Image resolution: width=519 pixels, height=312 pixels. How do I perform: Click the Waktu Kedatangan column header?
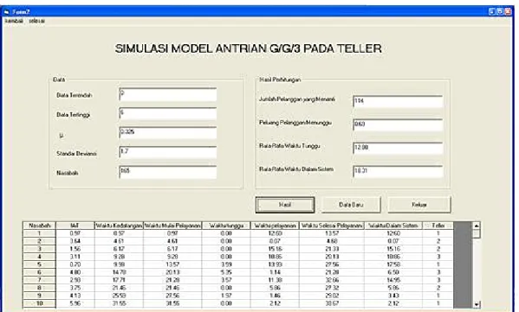119,226
